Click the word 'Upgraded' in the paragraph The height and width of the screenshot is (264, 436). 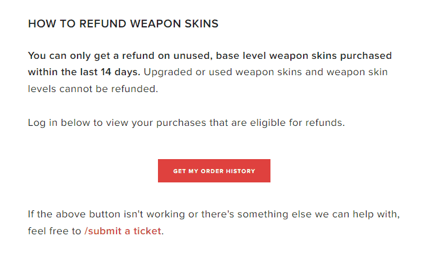[x=168, y=72]
